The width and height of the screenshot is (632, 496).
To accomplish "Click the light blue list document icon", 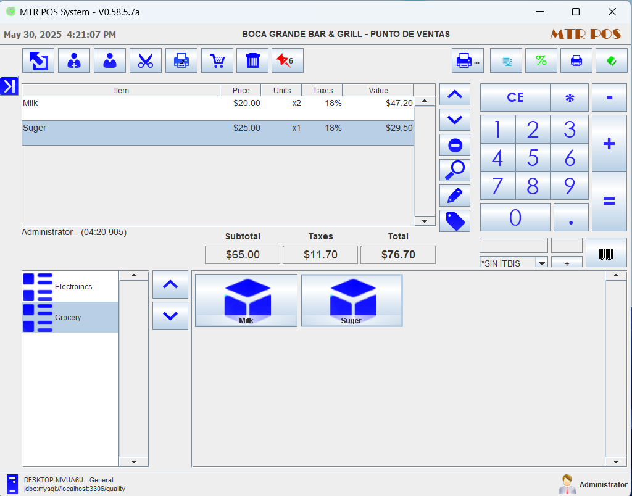I will click(506, 60).
